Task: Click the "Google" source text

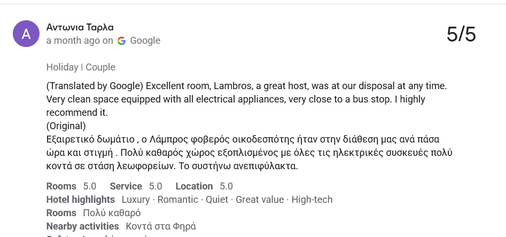Action: click(145, 41)
